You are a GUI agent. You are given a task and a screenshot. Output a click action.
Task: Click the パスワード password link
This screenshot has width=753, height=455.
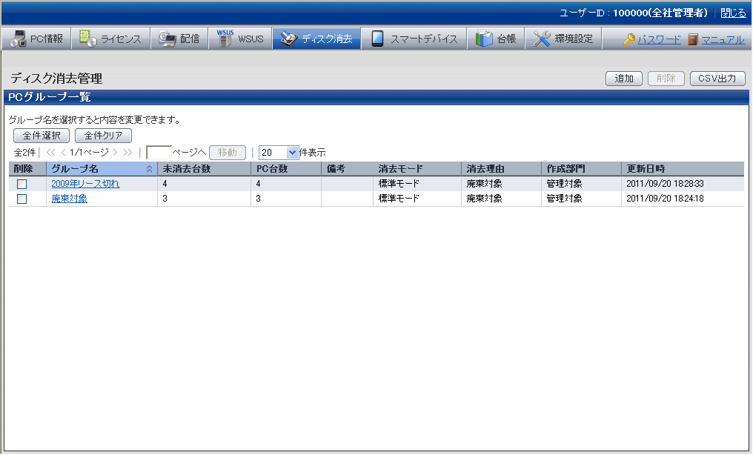(x=659, y=40)
